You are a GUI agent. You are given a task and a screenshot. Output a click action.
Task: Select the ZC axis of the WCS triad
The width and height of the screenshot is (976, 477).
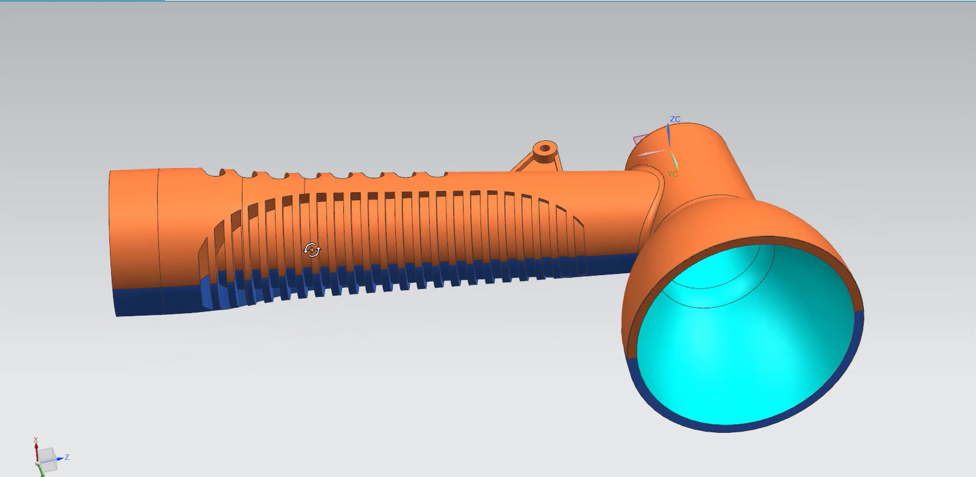click(x=668, y=135)
